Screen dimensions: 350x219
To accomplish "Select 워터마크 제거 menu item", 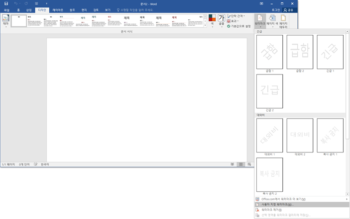I will click(302, 210).
